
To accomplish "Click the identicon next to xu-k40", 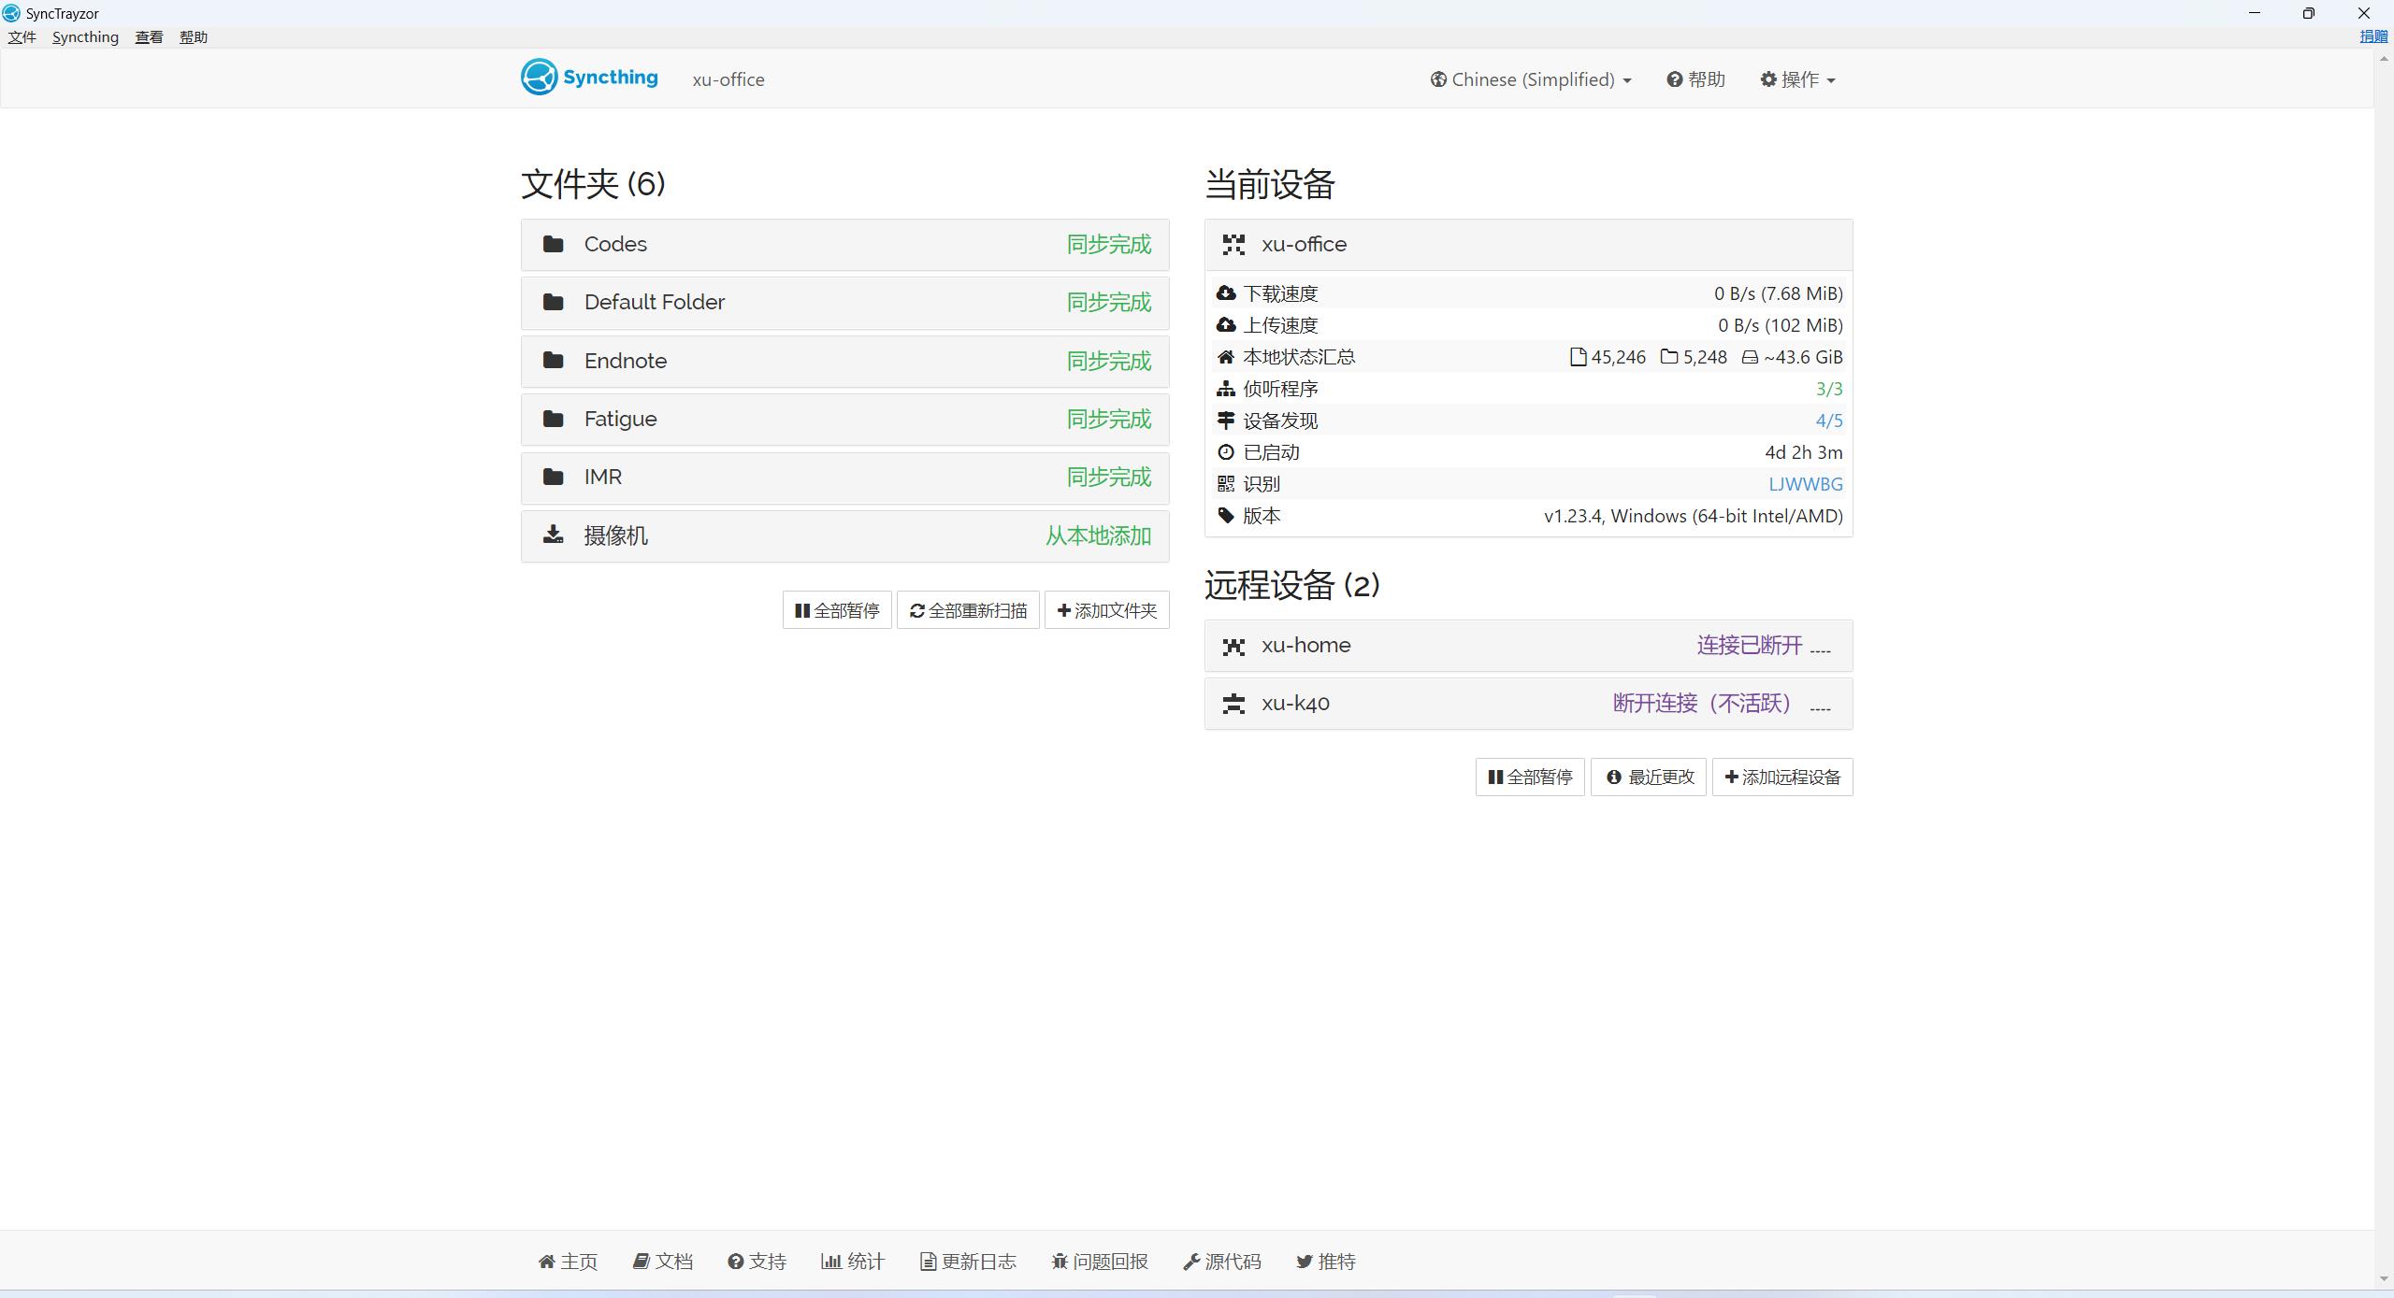I will (1233, 704).
